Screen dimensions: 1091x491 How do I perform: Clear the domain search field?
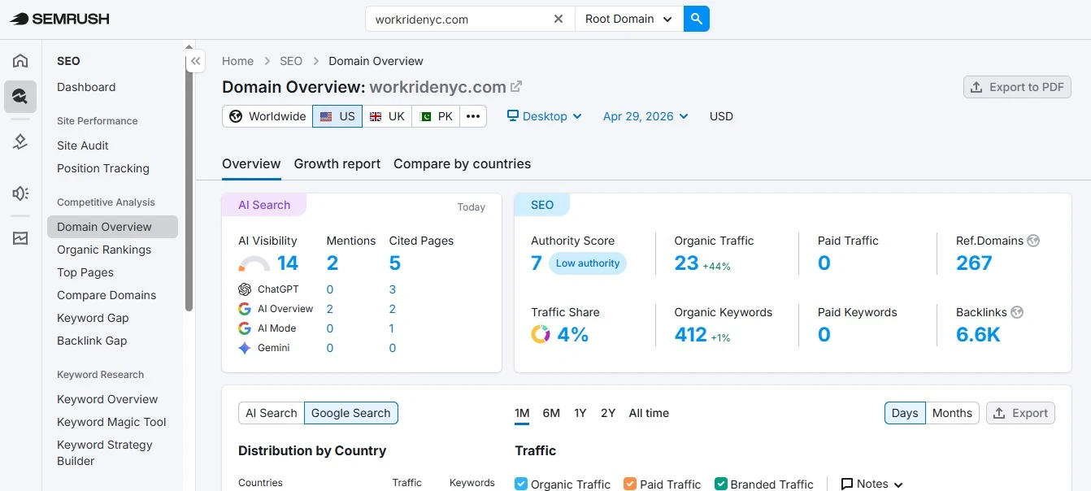tap(558, 19)
